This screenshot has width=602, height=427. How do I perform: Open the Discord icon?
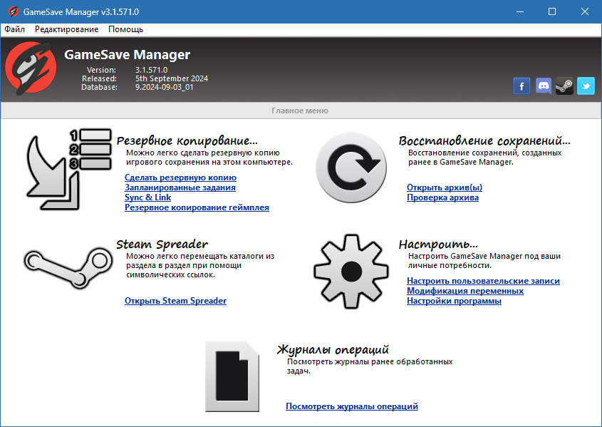point(543,86)
